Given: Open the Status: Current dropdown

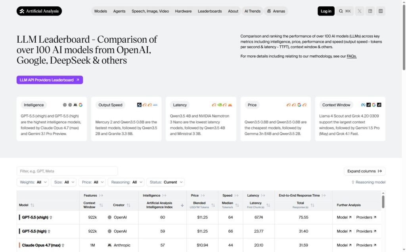Looking at the screenshot, I should pos(166,182).
